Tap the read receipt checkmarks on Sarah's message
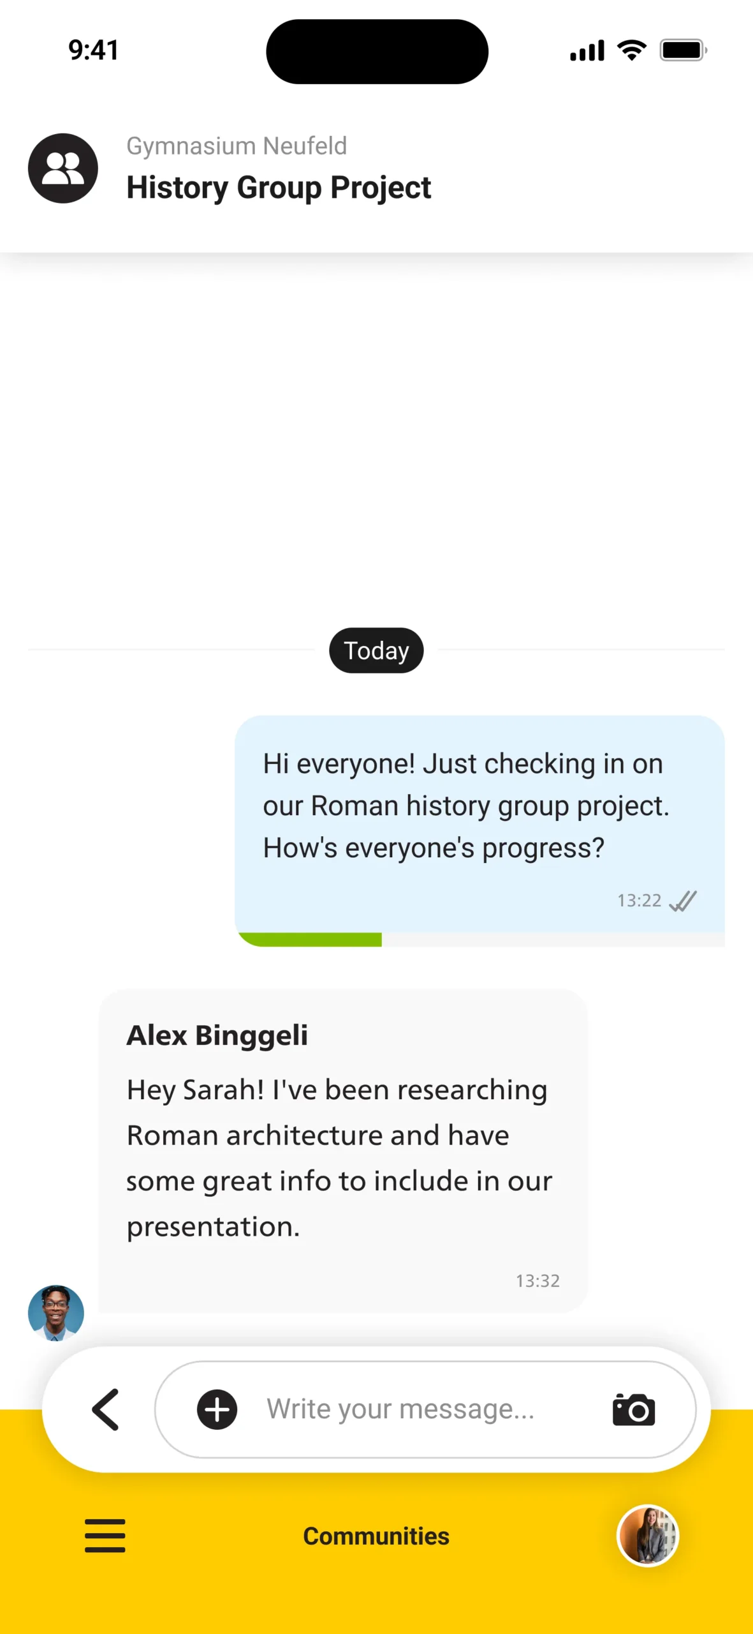The image size is (753, 1634). click(682, 901)
